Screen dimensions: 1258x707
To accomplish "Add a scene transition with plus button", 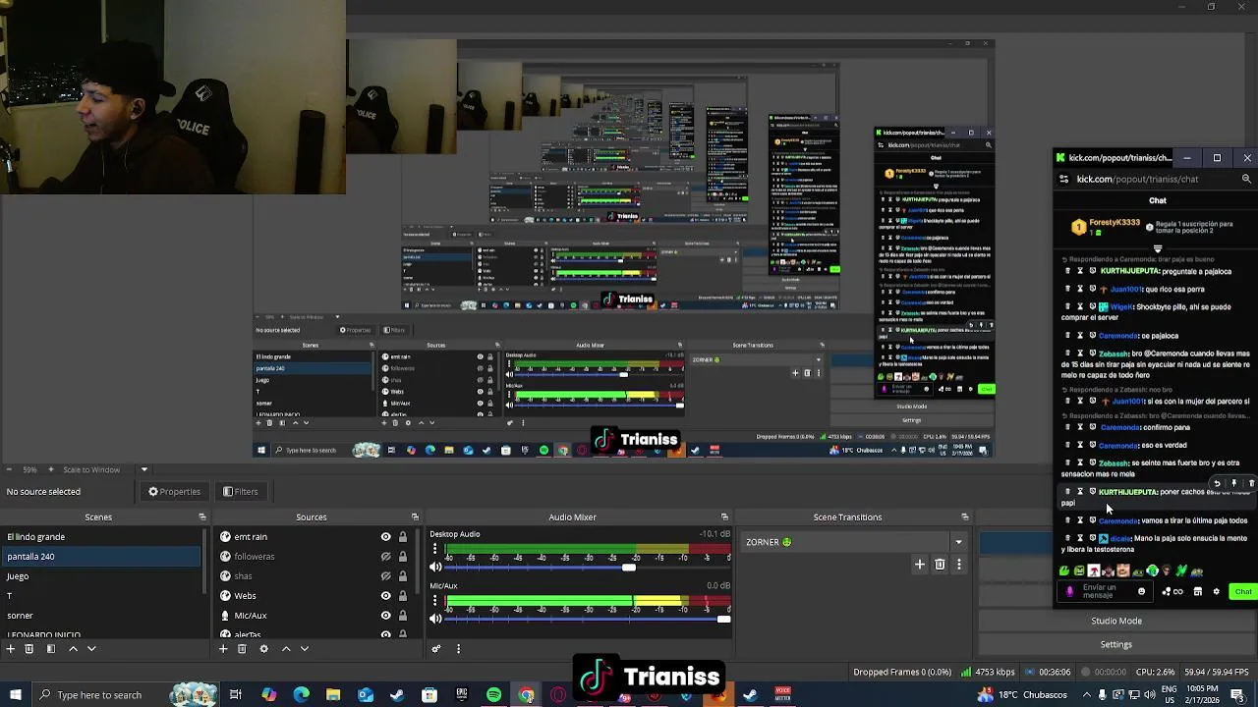I will coord(920,564).
